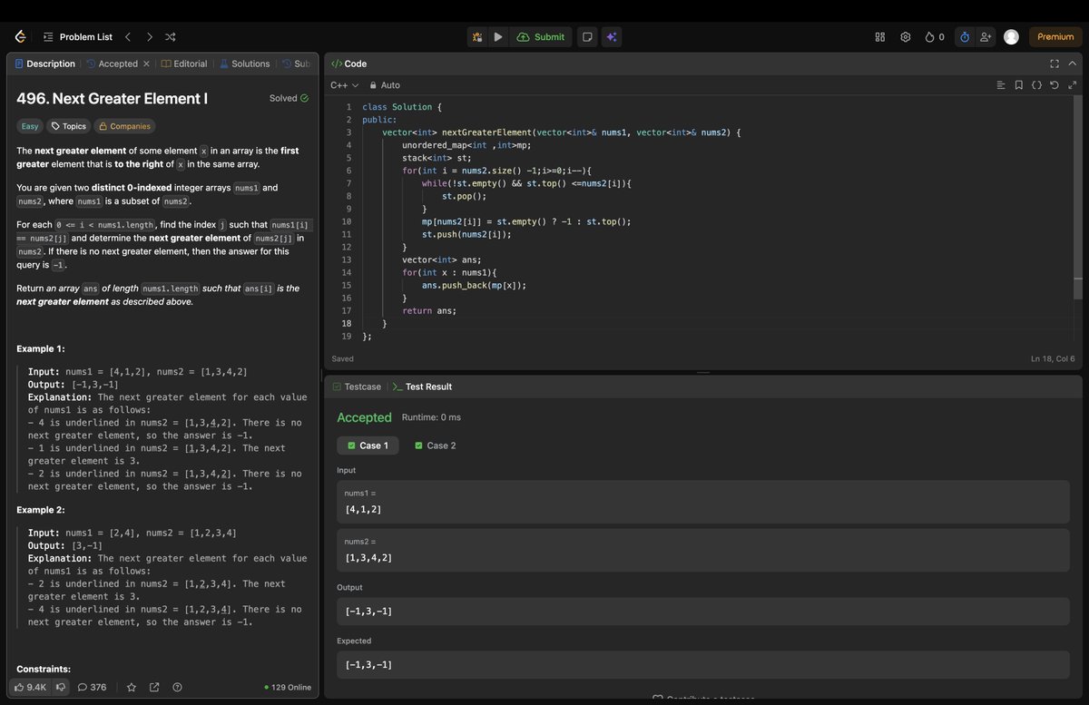1089x705 pixels.
Task: Pick a random problem with shuffle icon
Action: (170, 37)
